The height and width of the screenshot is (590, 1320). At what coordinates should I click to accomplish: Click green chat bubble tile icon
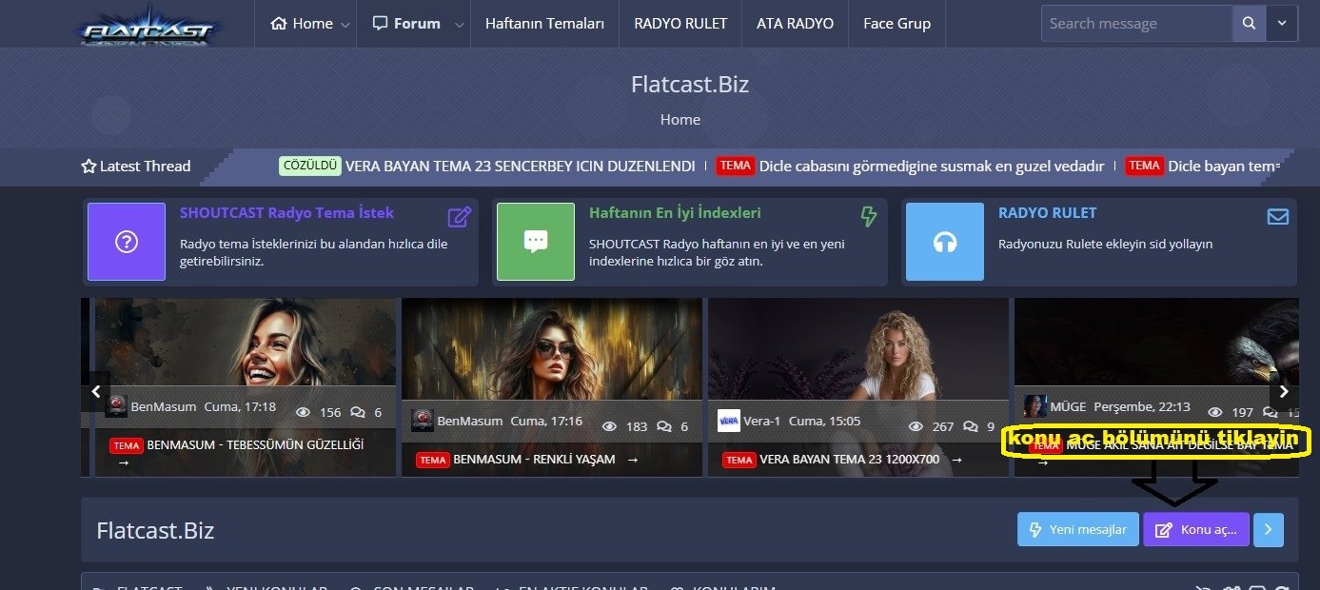point(536,242)
